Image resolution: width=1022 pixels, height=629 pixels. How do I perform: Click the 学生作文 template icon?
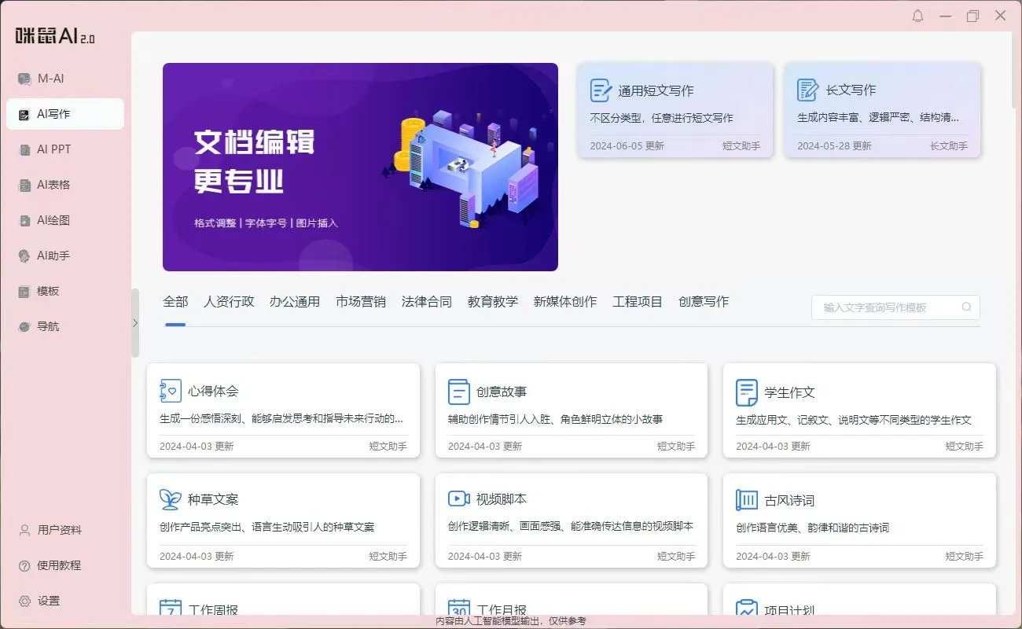[747, 392]
